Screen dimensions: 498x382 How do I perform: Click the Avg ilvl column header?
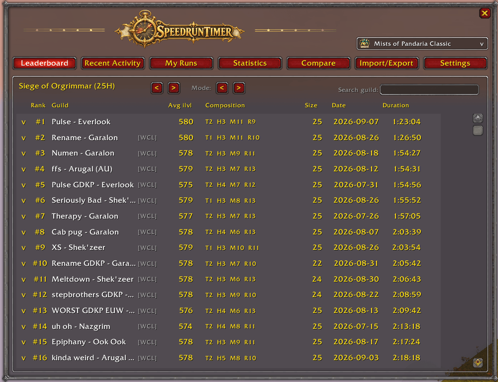[x=180, y=105]
